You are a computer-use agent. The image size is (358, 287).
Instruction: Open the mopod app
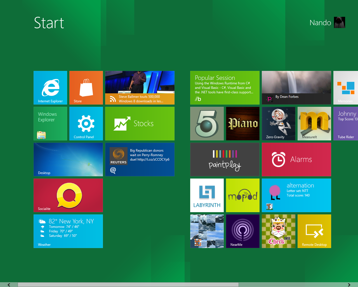click(x=242, y=195)
